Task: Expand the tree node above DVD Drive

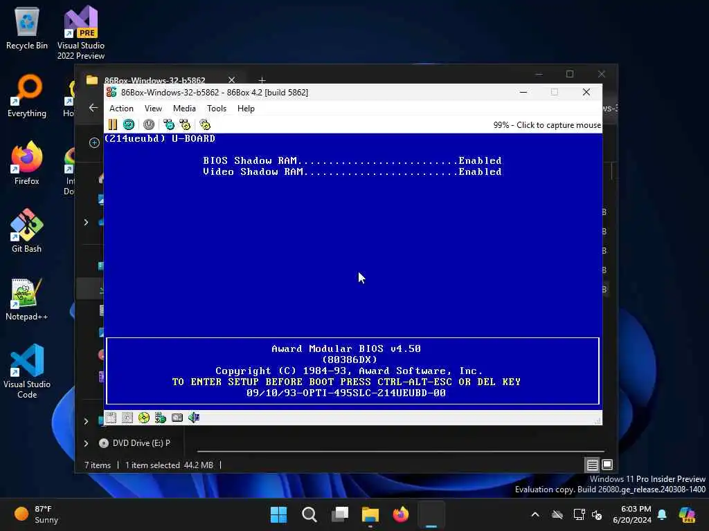Action: click(x=86, y=421)
